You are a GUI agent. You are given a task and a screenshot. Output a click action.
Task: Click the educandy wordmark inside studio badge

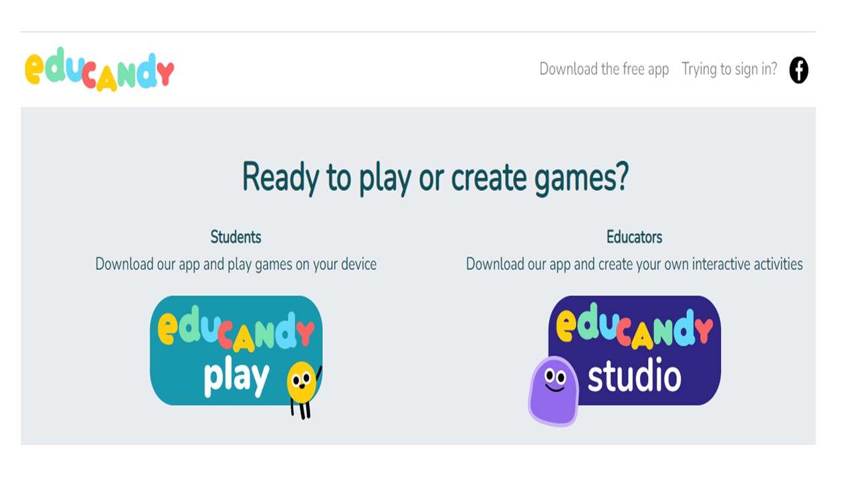coord(634,329)
